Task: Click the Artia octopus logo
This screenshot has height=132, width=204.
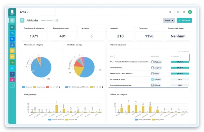Action: pos(12,12)
